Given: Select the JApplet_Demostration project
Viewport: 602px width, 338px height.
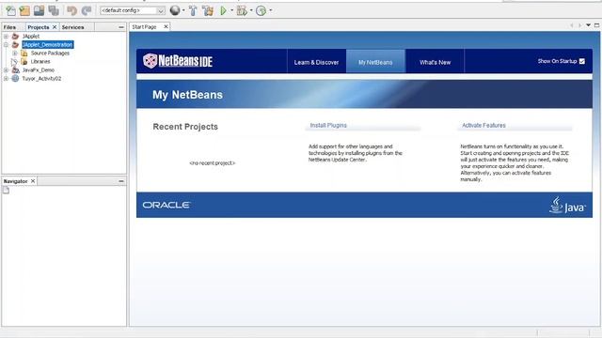Looking at the screenshot, I should pyautogui.click(x=48, y=44).
